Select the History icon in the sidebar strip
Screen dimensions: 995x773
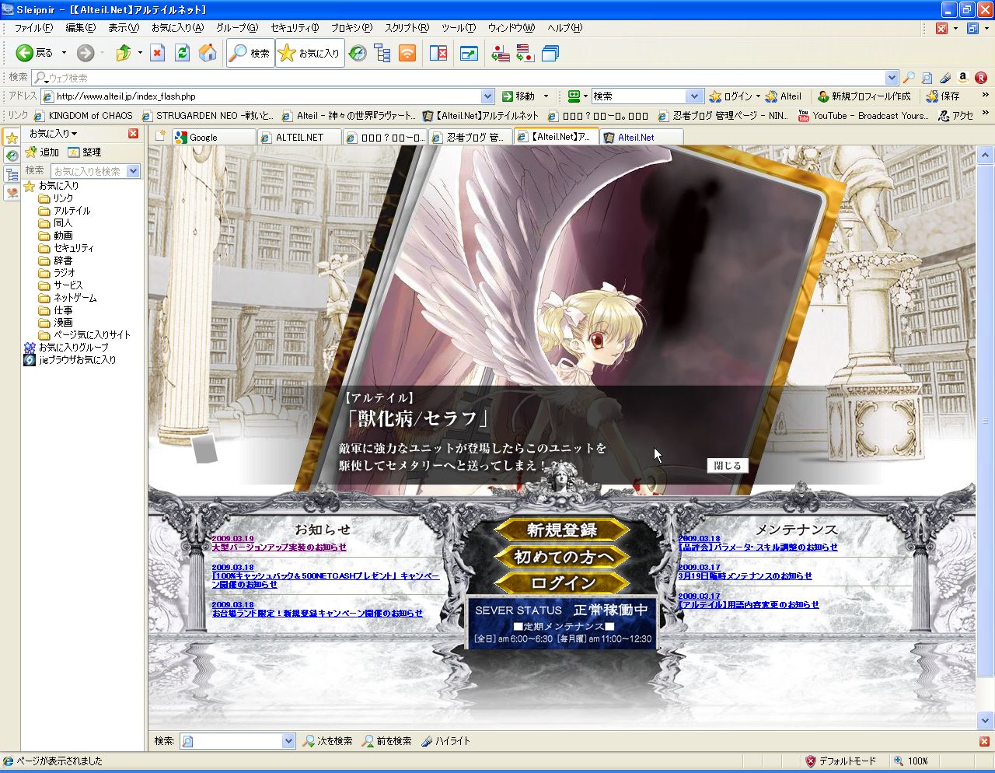[12, 156]
